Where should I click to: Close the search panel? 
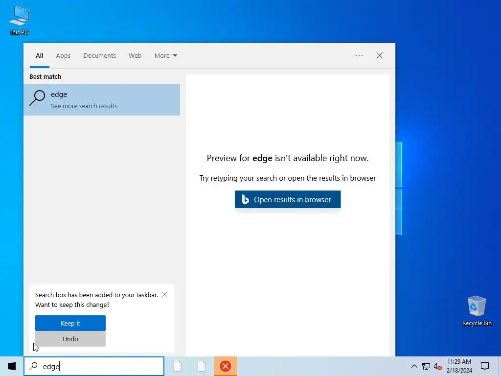380,55
